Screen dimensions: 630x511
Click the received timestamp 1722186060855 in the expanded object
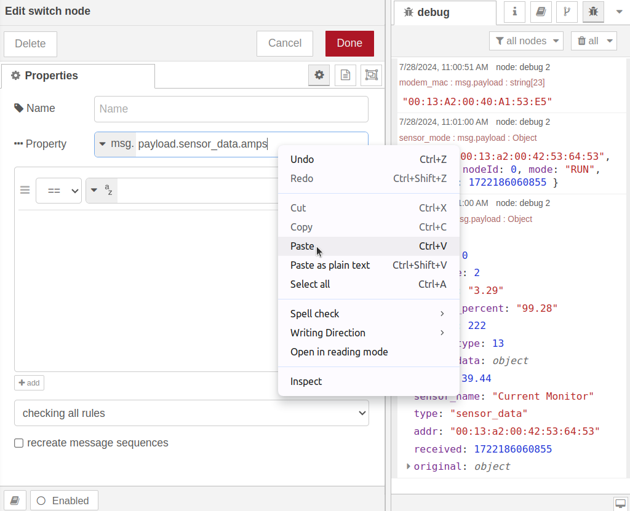[x=513, y=449]
